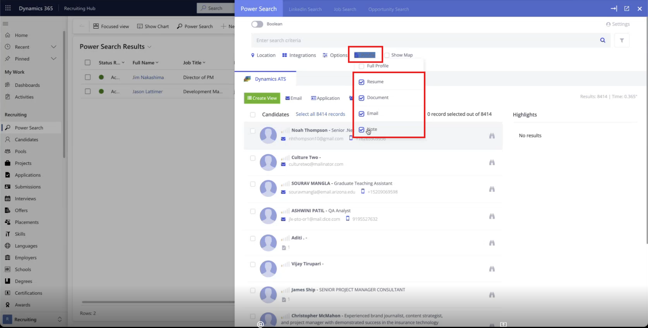Screen dimensions: 648x328
Task: Collapse the site map with hamburger icon
Action: (x=5, y=24)
